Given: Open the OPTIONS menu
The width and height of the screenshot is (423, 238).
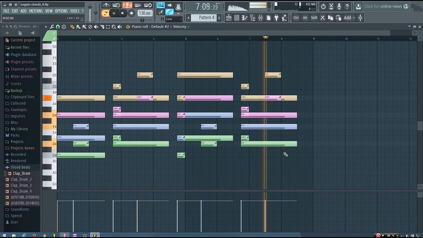Looking at the screenshot, I should (61, 11).
